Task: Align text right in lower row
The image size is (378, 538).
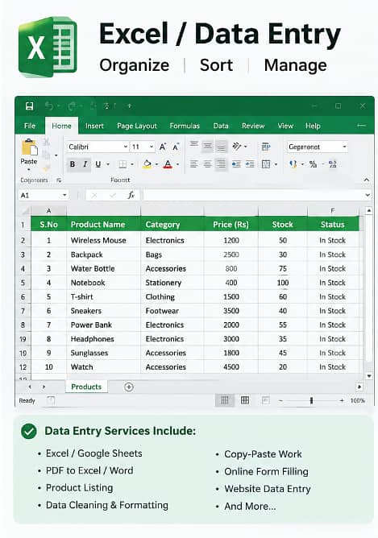Action: click(221, 164)
